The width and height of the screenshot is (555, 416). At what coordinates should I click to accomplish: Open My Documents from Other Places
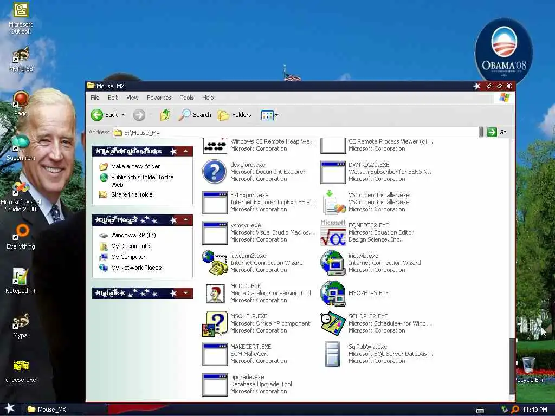click(130, 246)
